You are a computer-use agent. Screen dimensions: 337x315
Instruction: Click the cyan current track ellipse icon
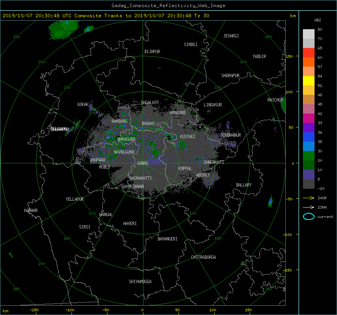point(309,216)
